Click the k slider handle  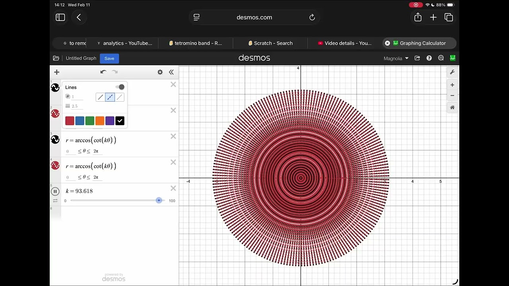(x=159, y=200)
